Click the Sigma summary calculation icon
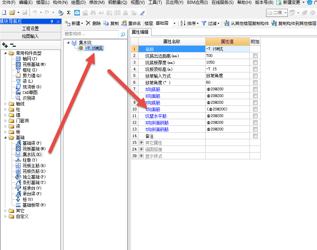Viewport: 317px width, 250px height. click(x=69, y=13)
